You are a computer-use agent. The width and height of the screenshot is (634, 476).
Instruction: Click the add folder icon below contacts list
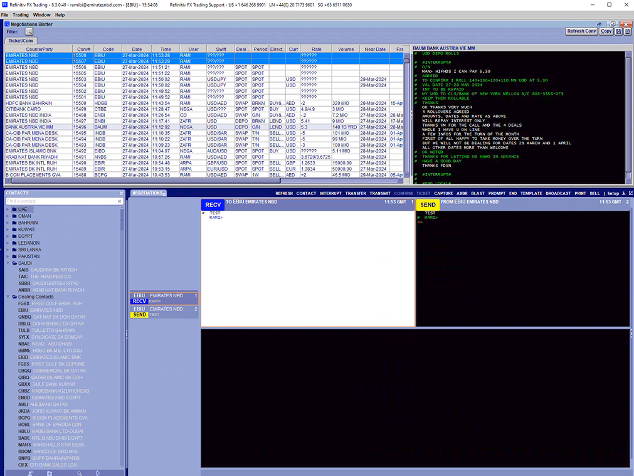50,473
